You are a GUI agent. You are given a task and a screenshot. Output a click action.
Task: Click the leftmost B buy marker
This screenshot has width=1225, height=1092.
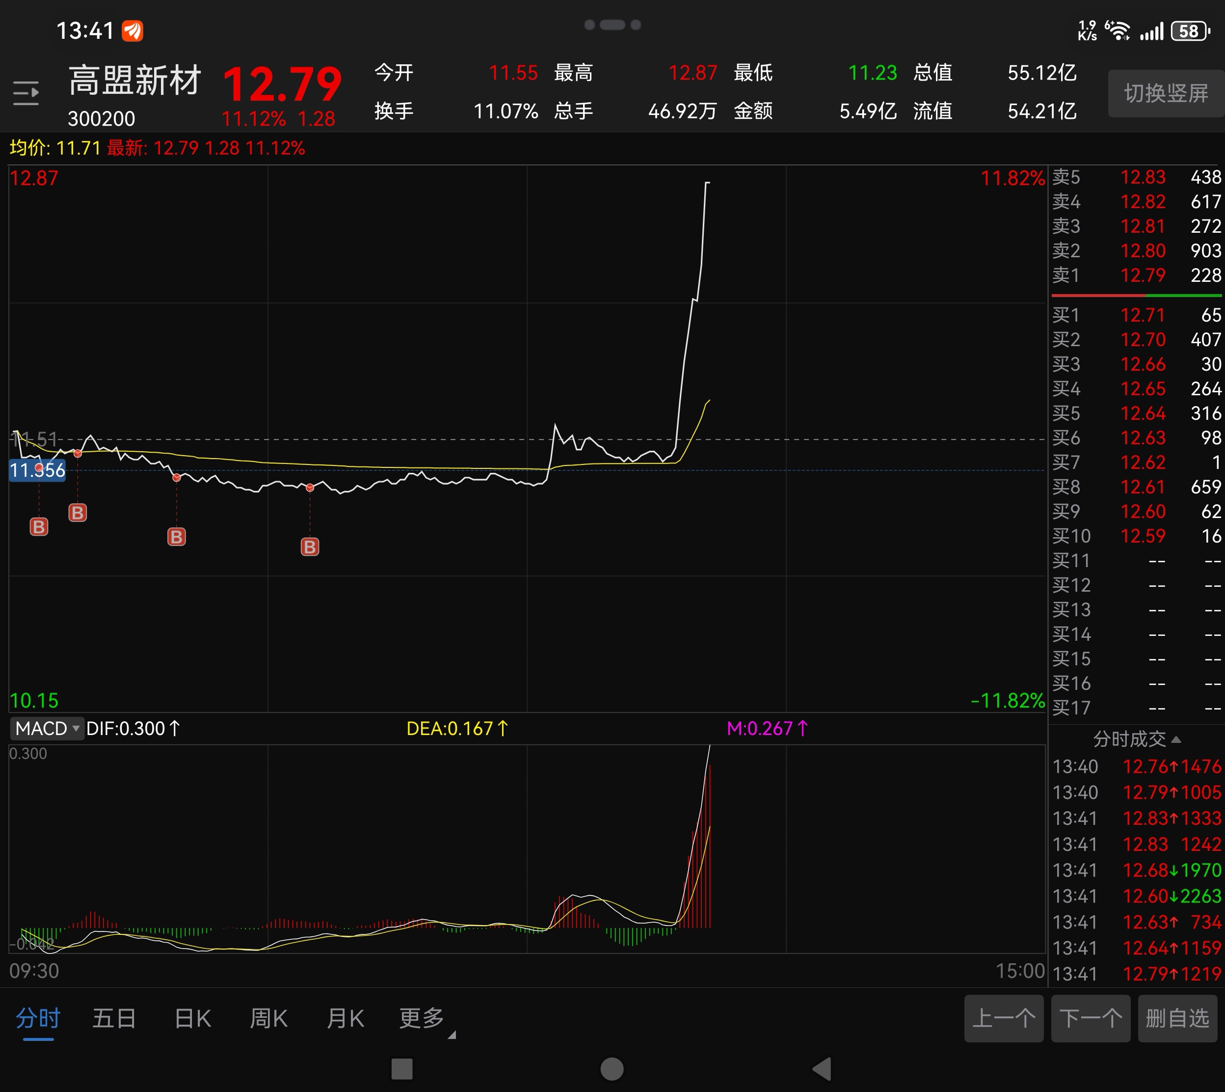point(39,527)
